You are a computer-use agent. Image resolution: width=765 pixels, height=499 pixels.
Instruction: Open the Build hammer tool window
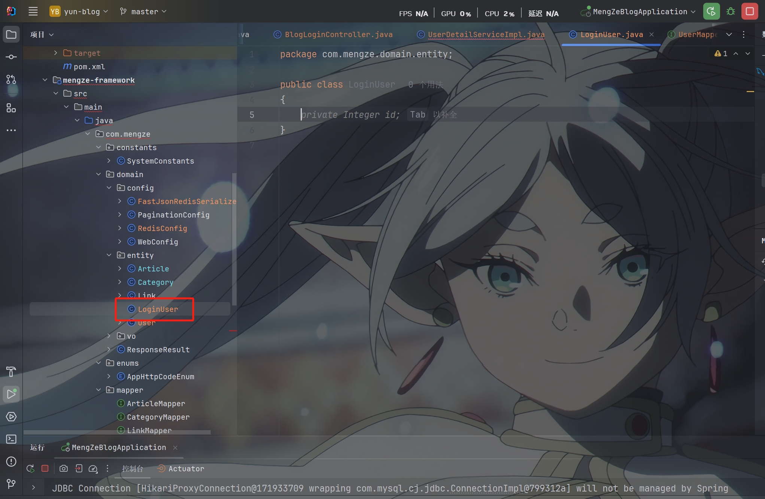click(x=11, y=372)
